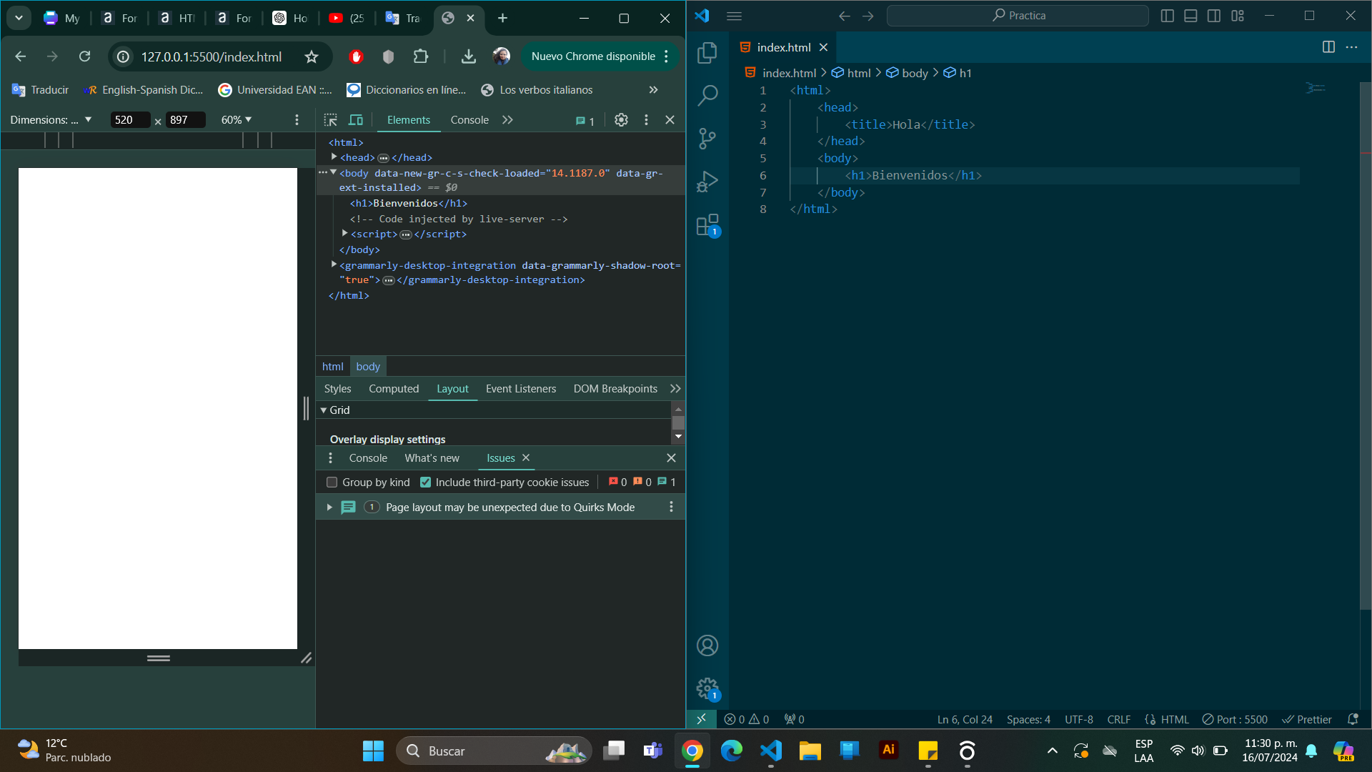Image resolution: width=1372 pixels, height=772 pixels.
Task: Open Los verbos italianos bookmark
Action: 537,90
